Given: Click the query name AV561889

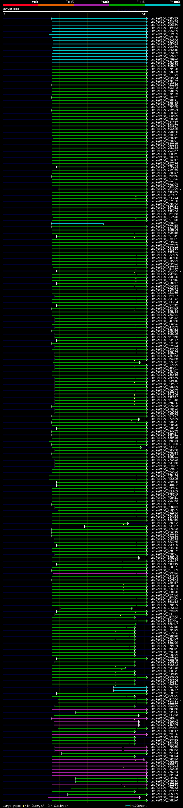Looking at the screenshot, I should [11, 9].
